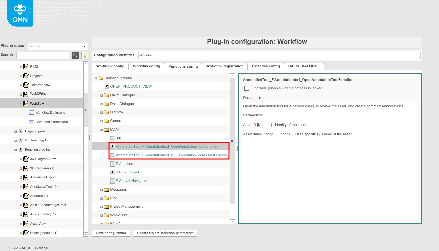
Task: Expand the Dalim Dialogue folder
Action: pyautogui.click(x=102, y=95)
